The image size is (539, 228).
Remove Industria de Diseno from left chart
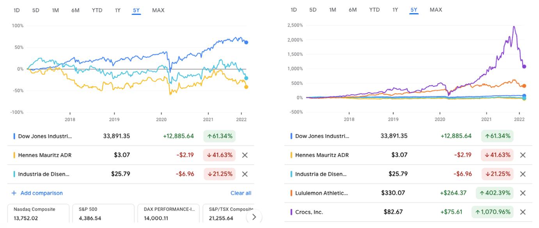pos(245,174)
